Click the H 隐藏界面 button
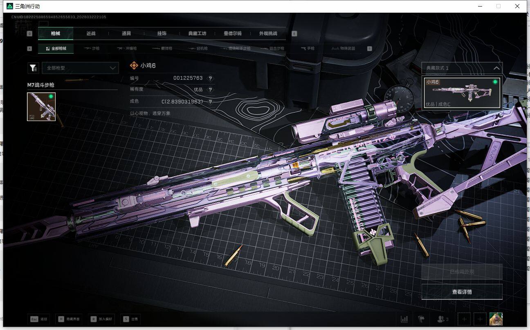Screen dimensions: 530x330 69,319
